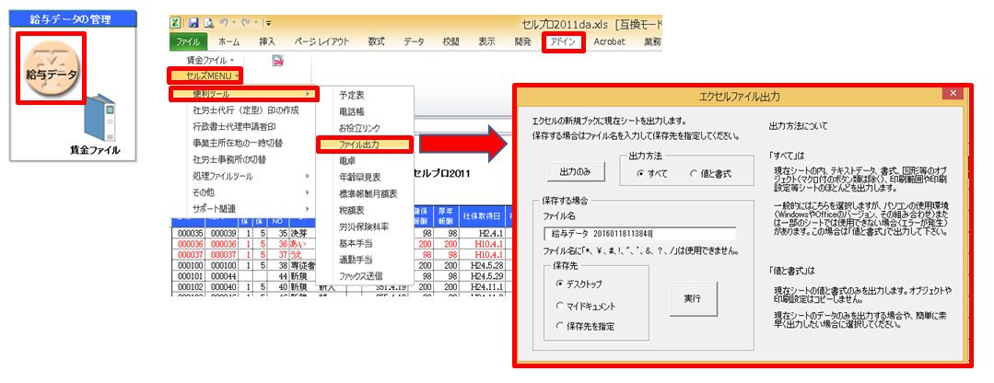
Task: Click the 社保取得日 column header
Action: coord(483,215)
